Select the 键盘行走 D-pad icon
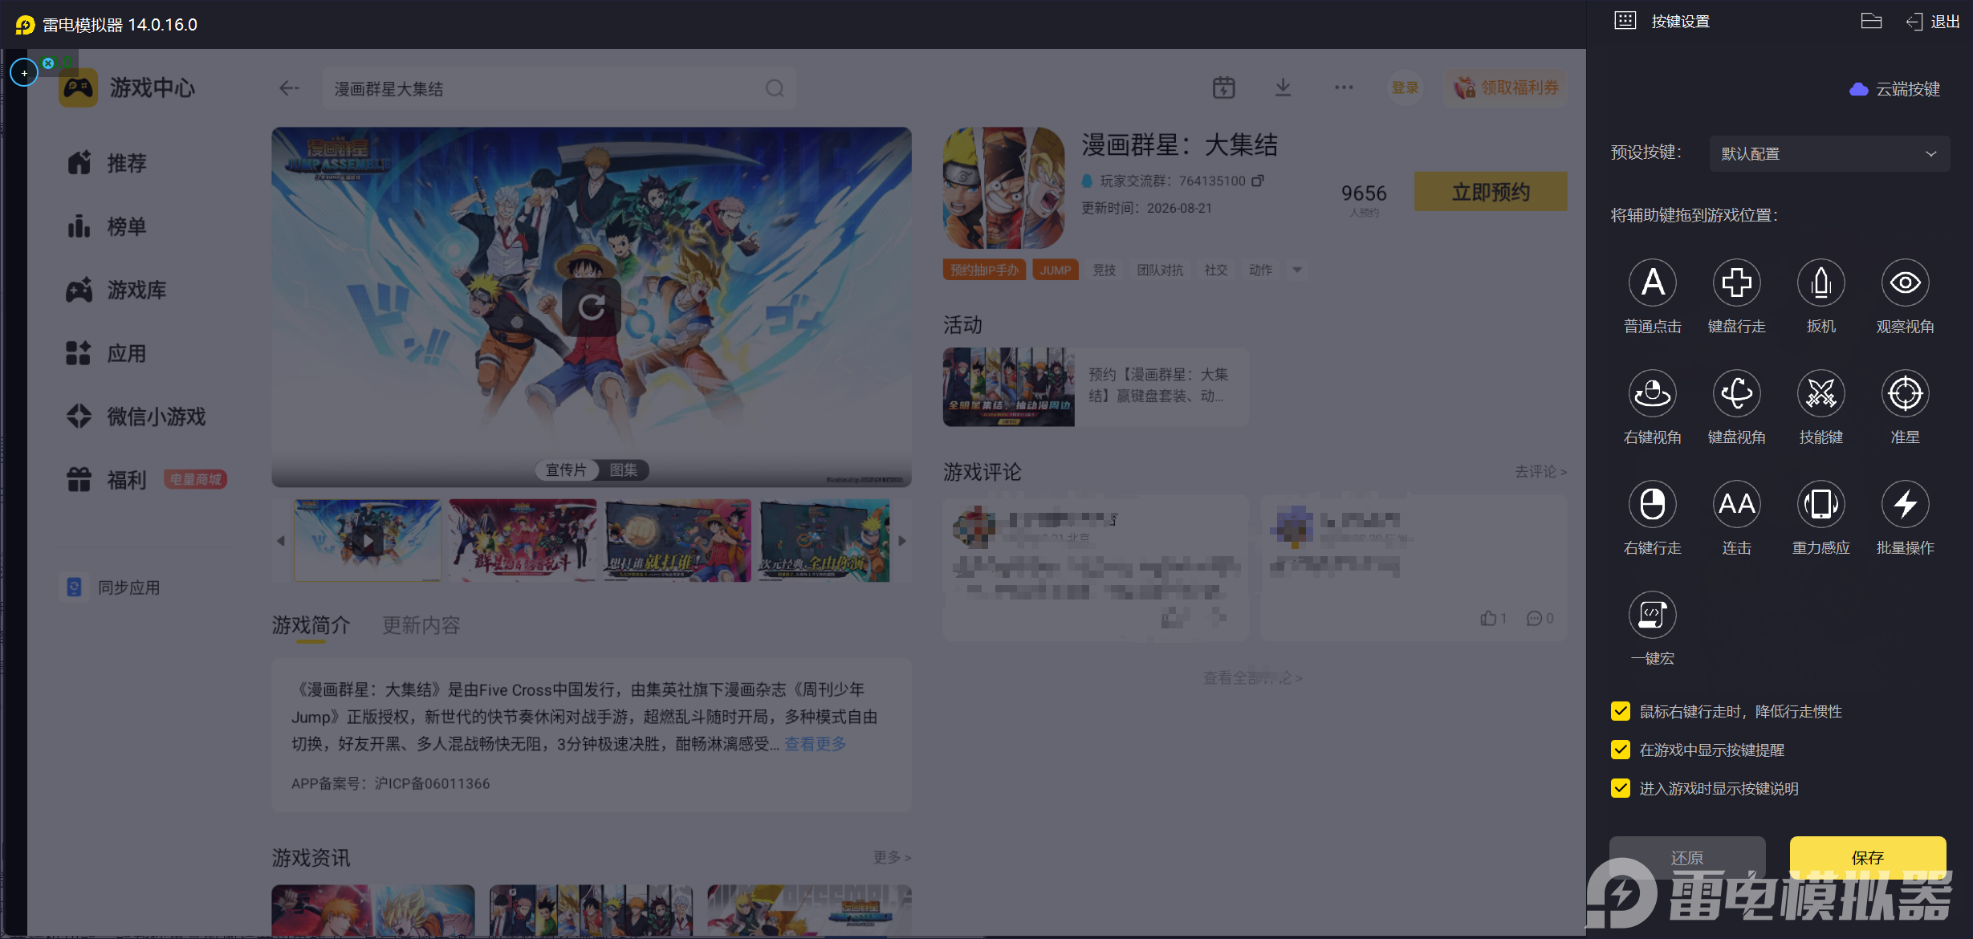The width and height of the screenshot is (1973, 939). point(1736,283)
